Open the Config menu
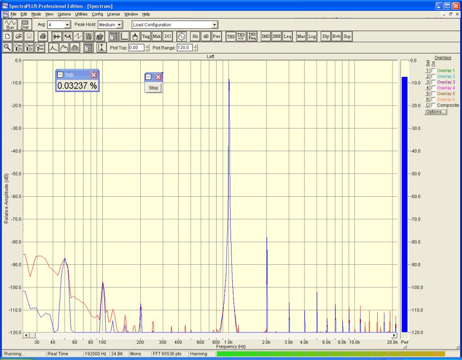This screenshot has width=462, height=360. tap(97, 14)
